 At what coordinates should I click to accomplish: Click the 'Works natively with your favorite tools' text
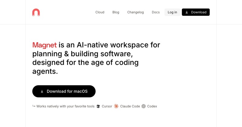coord(65,106)
